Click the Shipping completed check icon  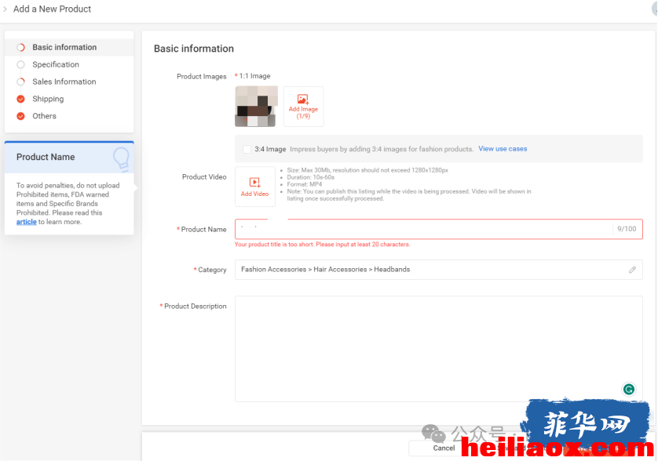pyautogui.click(x=20, y=99)
